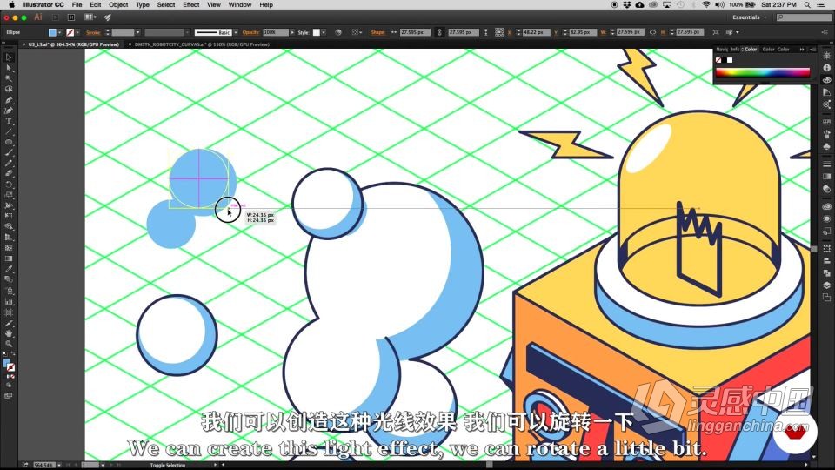The height and width of the screenshot is (470, 835).
Task: Click the Shape link in the control bar
Action: coord(377,32)
